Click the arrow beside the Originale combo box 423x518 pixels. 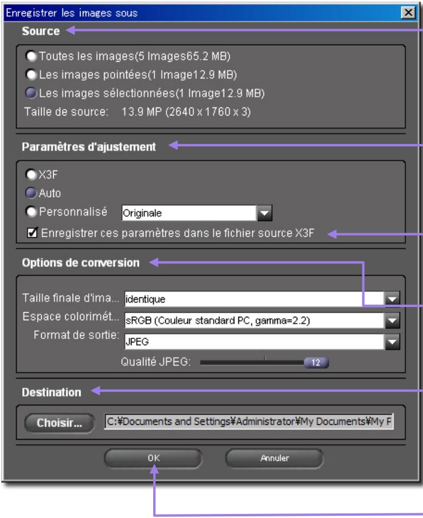pos(265,213)
